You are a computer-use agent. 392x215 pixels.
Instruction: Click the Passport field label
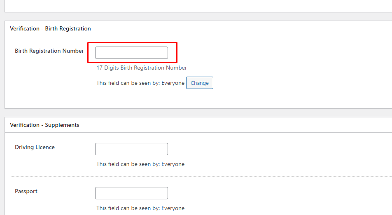[x=26, y=192]
